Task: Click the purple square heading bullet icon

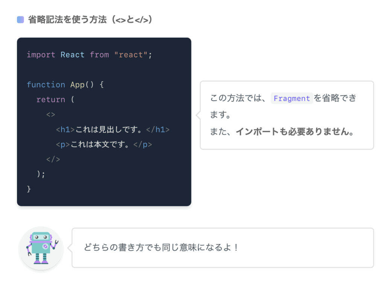Action: point(20,20)
